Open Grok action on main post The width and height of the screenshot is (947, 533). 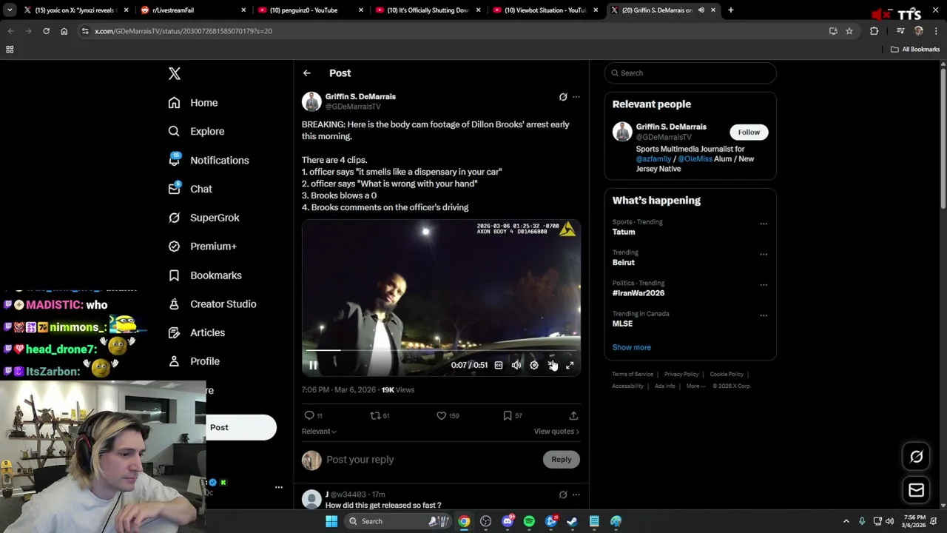pyautogui.click(x=563, y=97)
